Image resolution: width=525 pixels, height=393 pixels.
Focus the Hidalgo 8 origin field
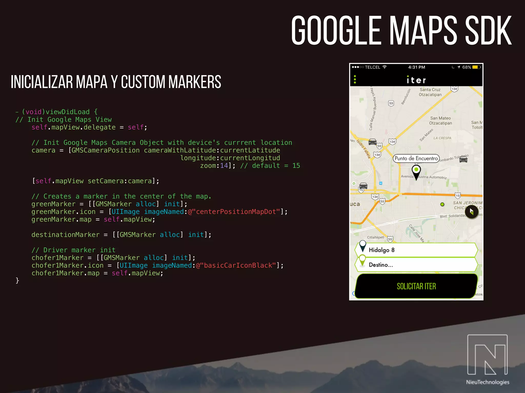coord(416,250)
